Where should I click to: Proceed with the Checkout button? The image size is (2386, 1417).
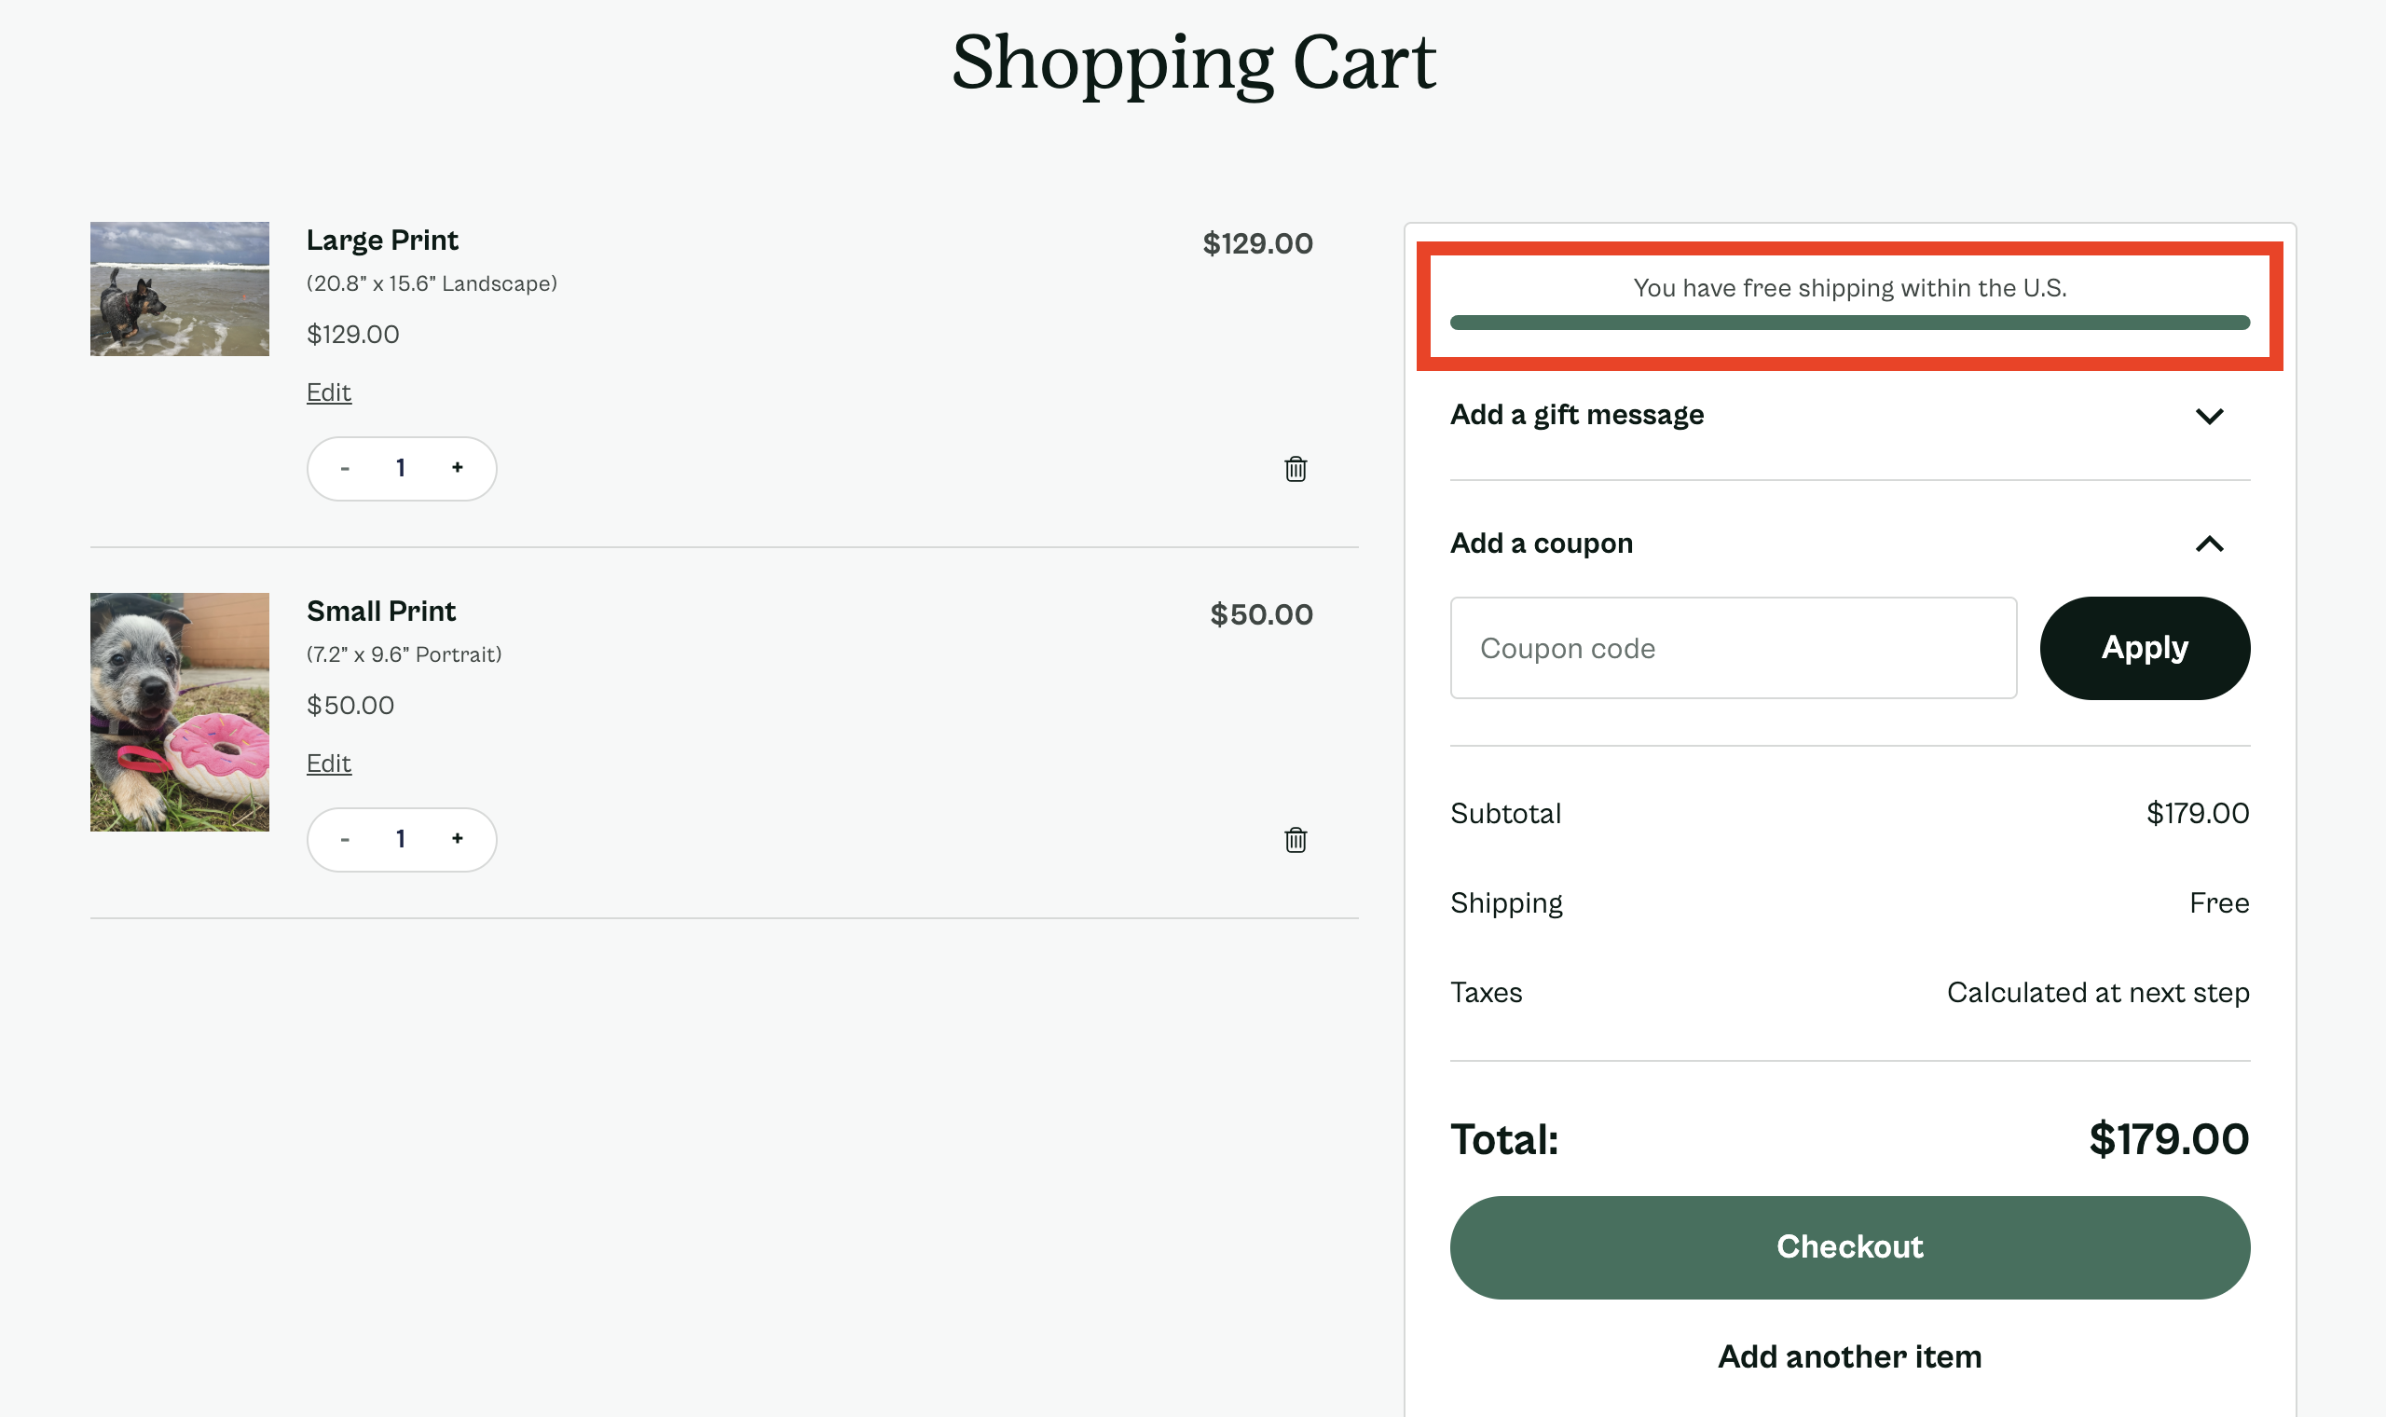1848,1247
